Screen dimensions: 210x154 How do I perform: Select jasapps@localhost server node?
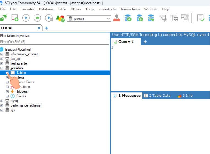18,49
